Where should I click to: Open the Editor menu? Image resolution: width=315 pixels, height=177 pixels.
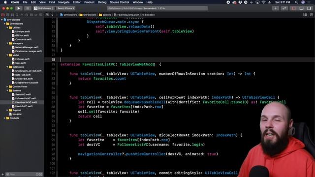(x=77, y=2)
